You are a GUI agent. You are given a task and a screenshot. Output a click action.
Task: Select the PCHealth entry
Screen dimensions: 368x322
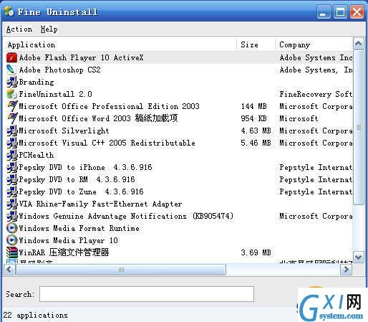[x=37, y=155]
